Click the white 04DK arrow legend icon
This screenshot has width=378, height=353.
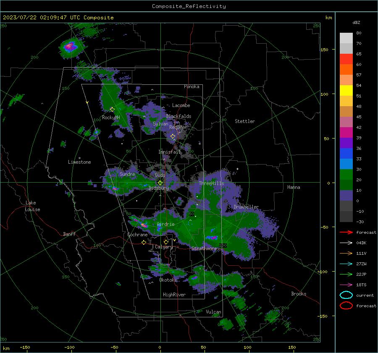click(x=346, y=243)
